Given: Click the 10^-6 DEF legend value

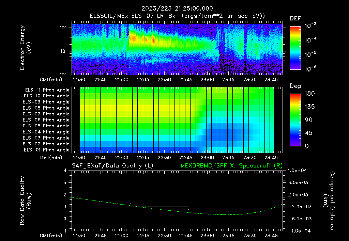Looking at the screenshot, I should tap(310, 69).
